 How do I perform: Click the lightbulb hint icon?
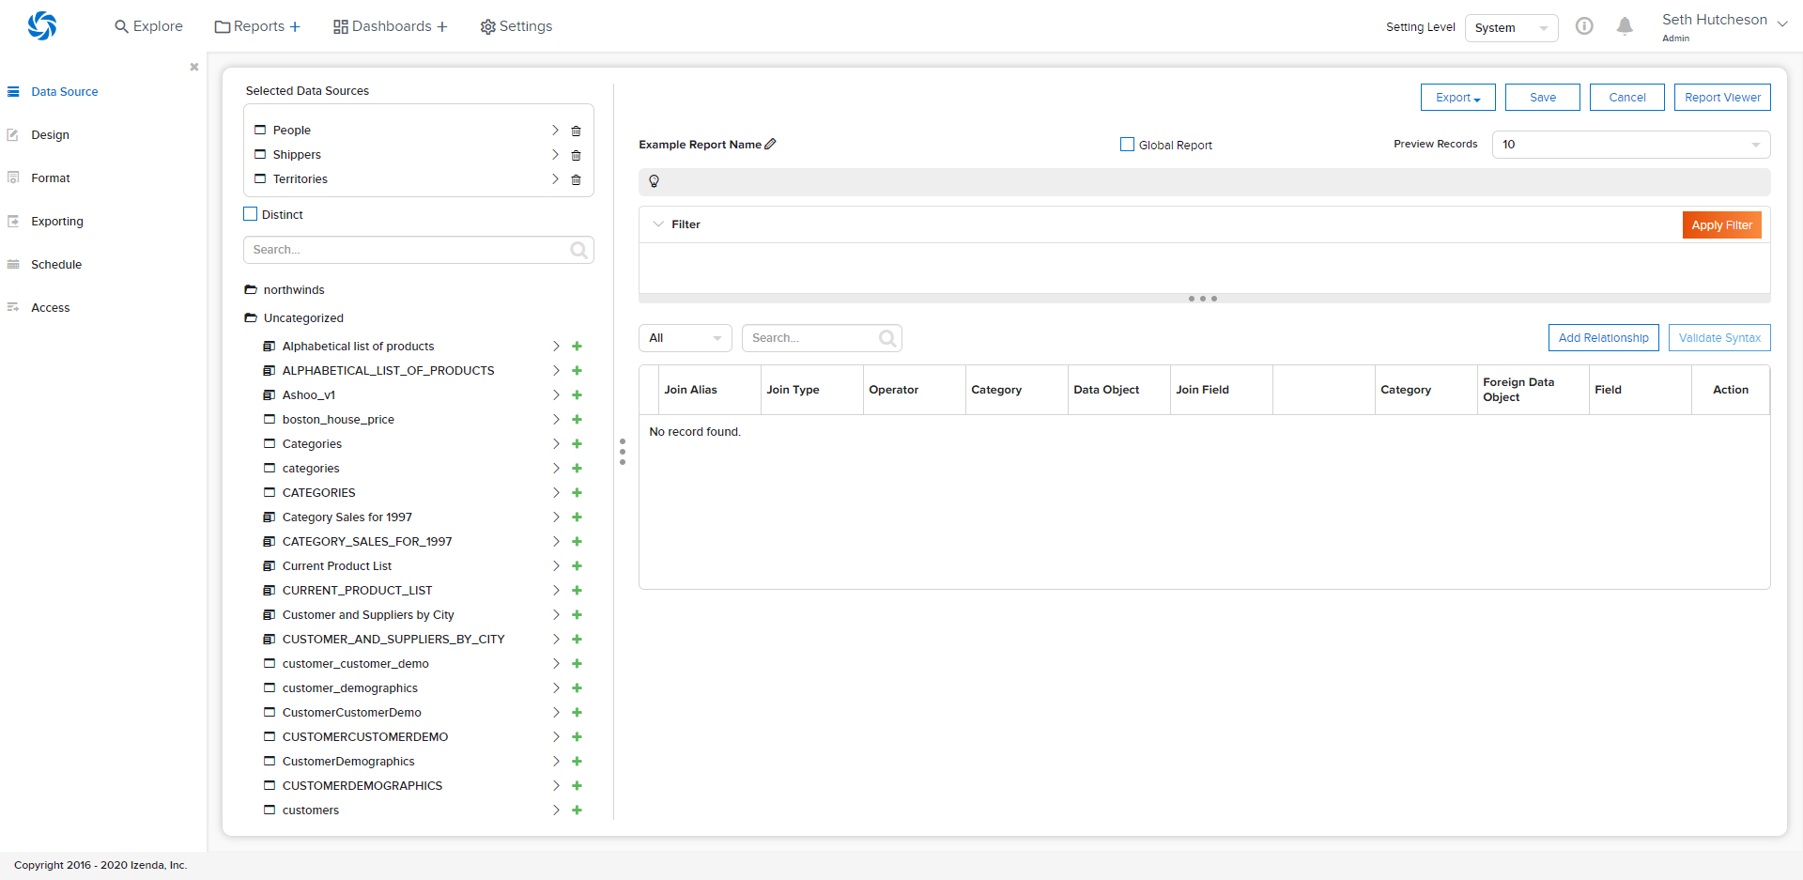pyautogui.click(x=655, y=181)
